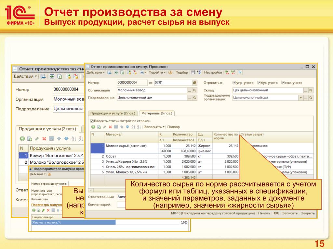Expand the Подразделение организации dropdown arrow
This screenshot has height=249, width=333.
301,98
